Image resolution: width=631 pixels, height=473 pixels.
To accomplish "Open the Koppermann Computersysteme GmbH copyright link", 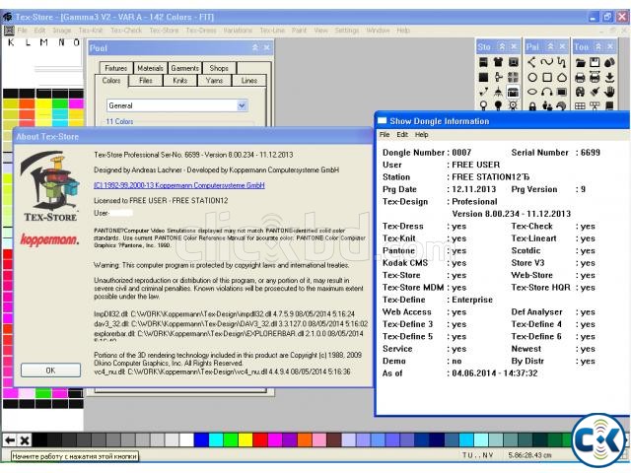I will 179,185.
